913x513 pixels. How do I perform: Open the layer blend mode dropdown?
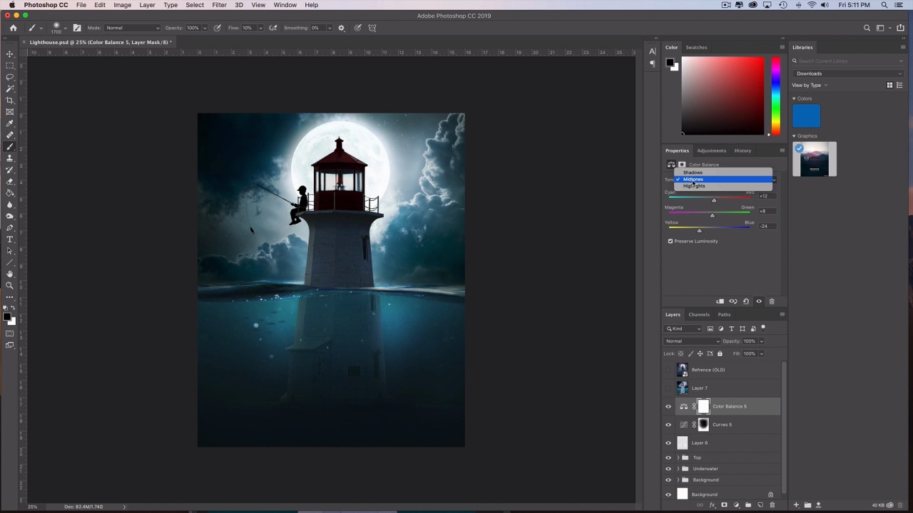[x=692, y=341]
